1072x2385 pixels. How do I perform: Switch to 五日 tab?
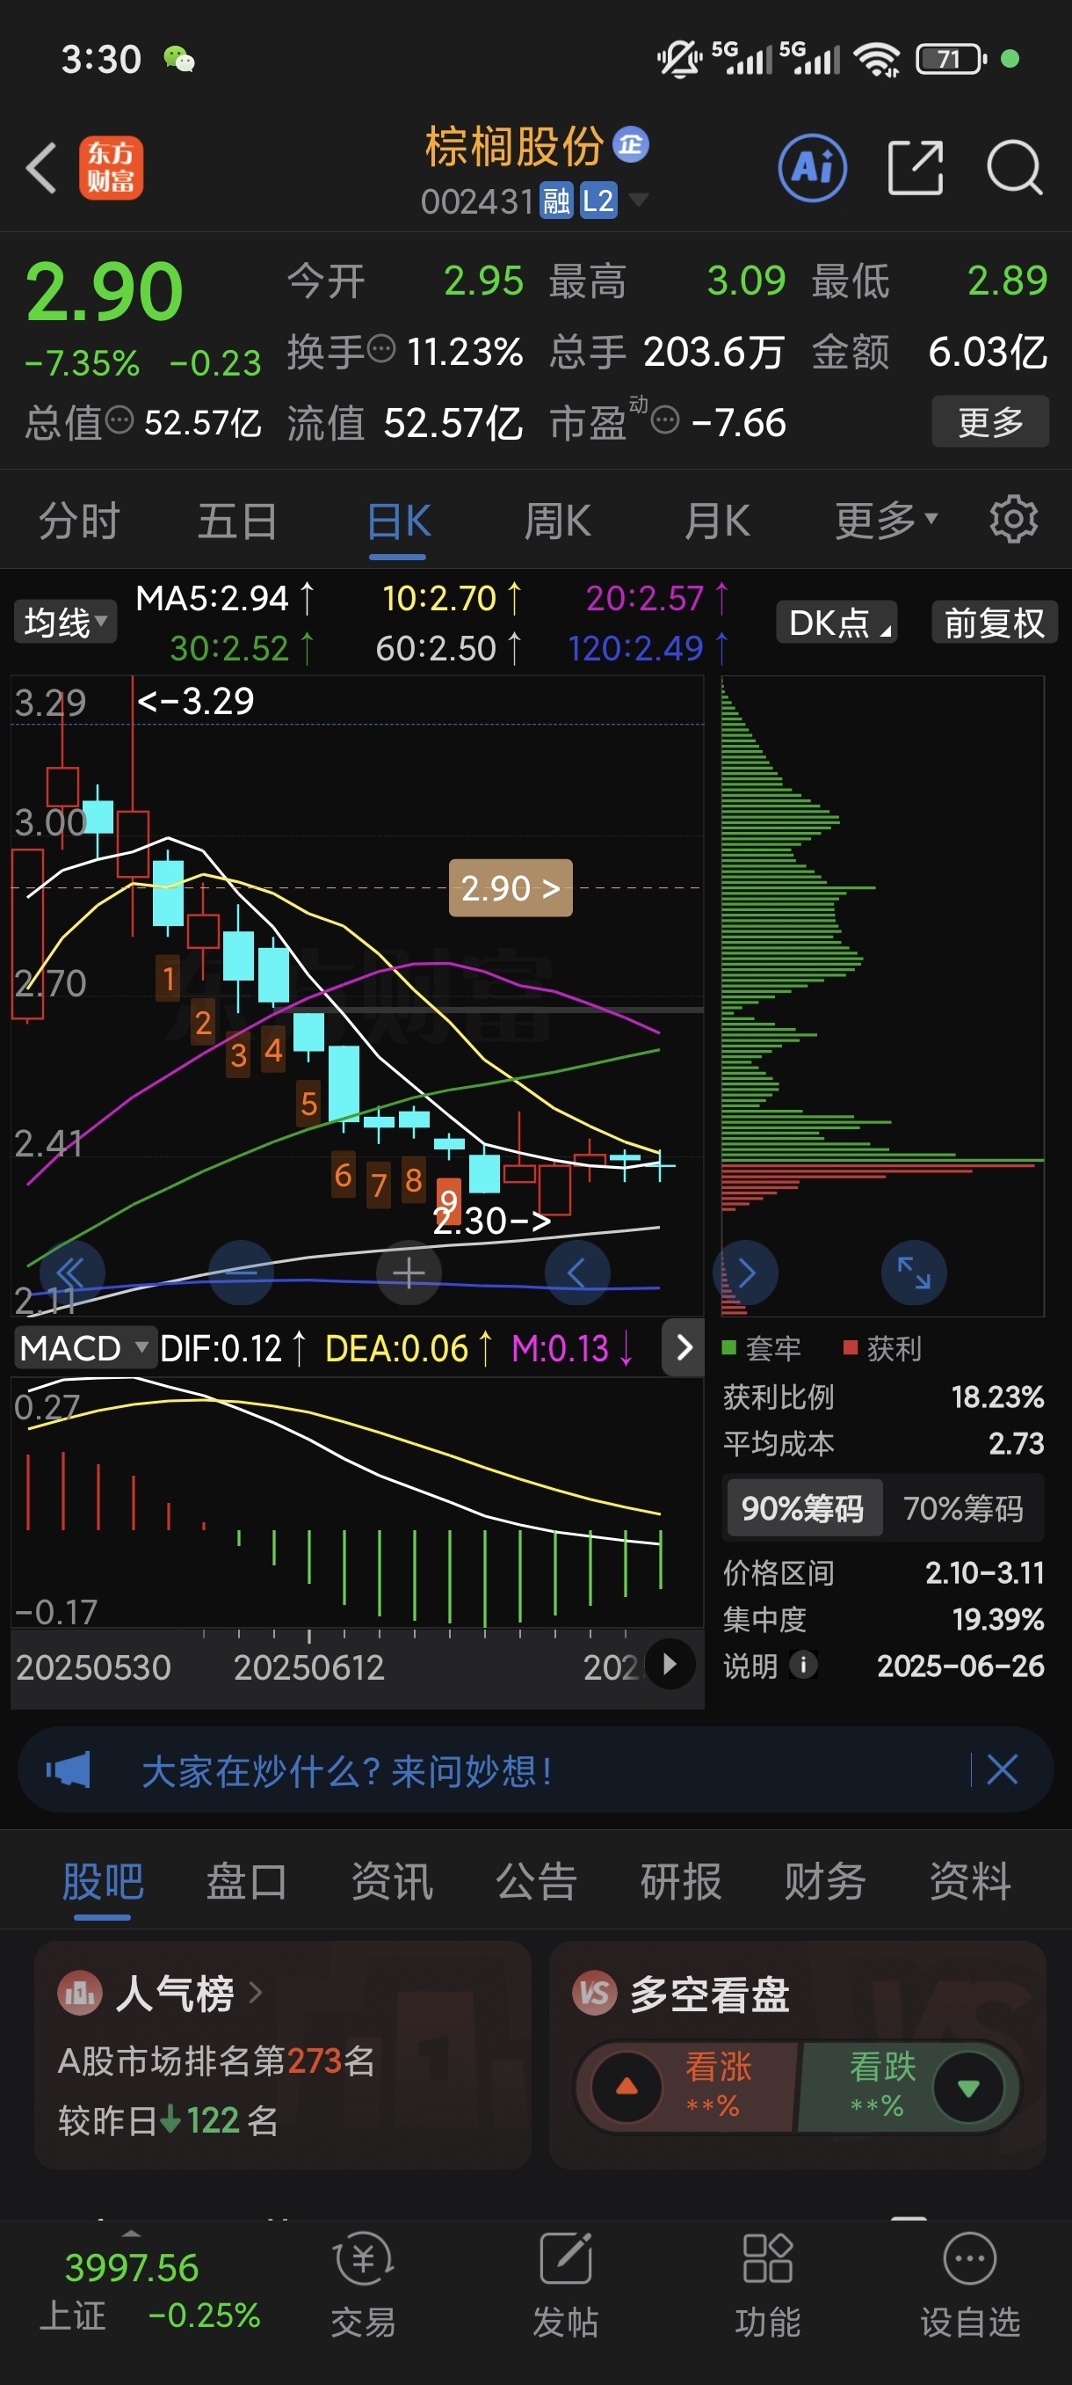[238, 521]
